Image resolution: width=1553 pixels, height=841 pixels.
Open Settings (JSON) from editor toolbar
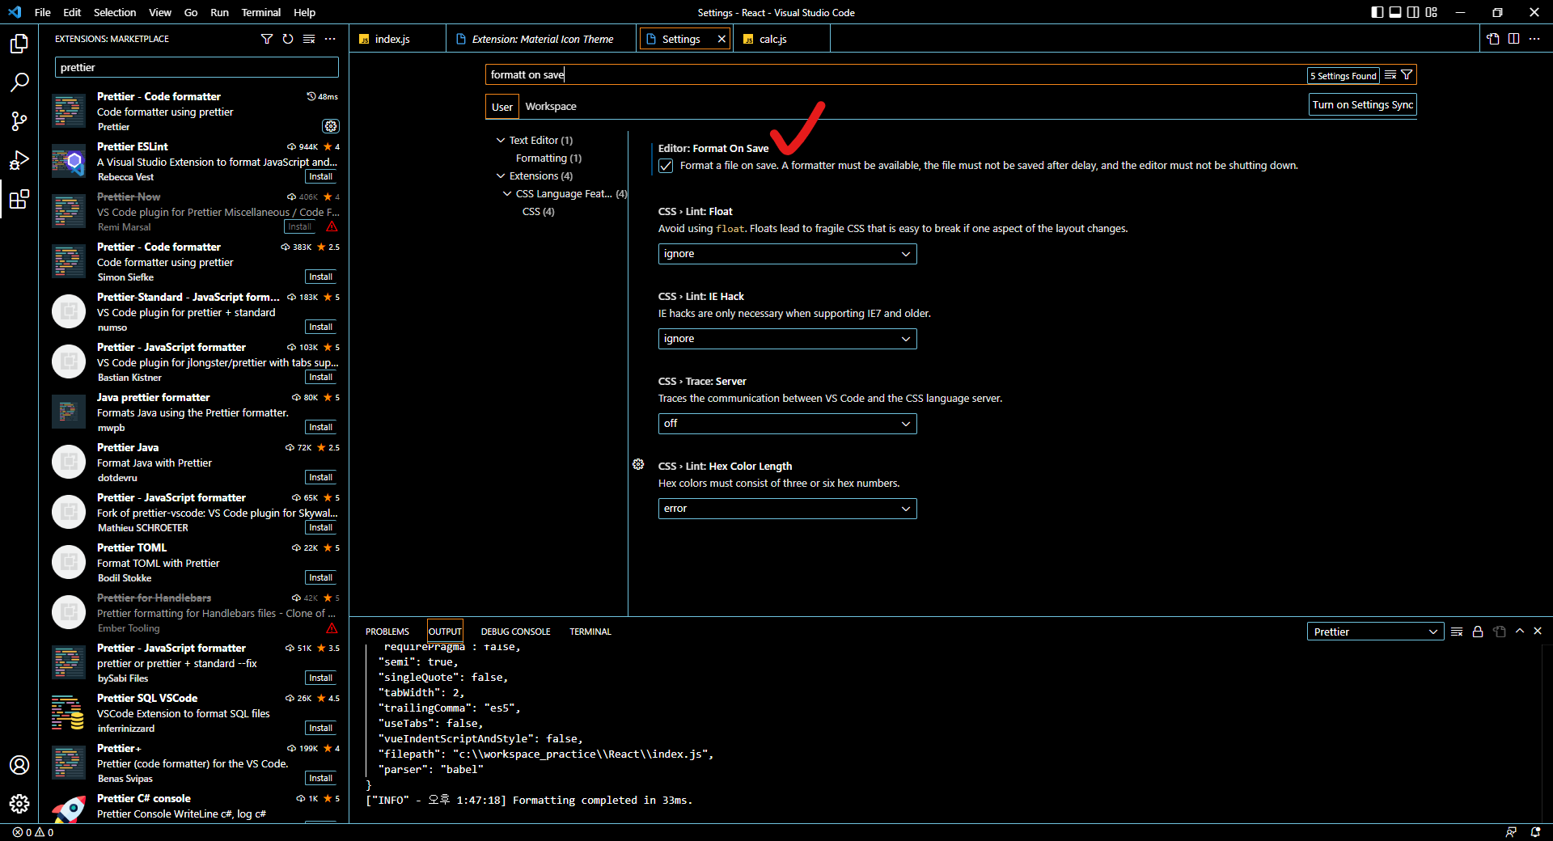click(x=1493, y=39)
